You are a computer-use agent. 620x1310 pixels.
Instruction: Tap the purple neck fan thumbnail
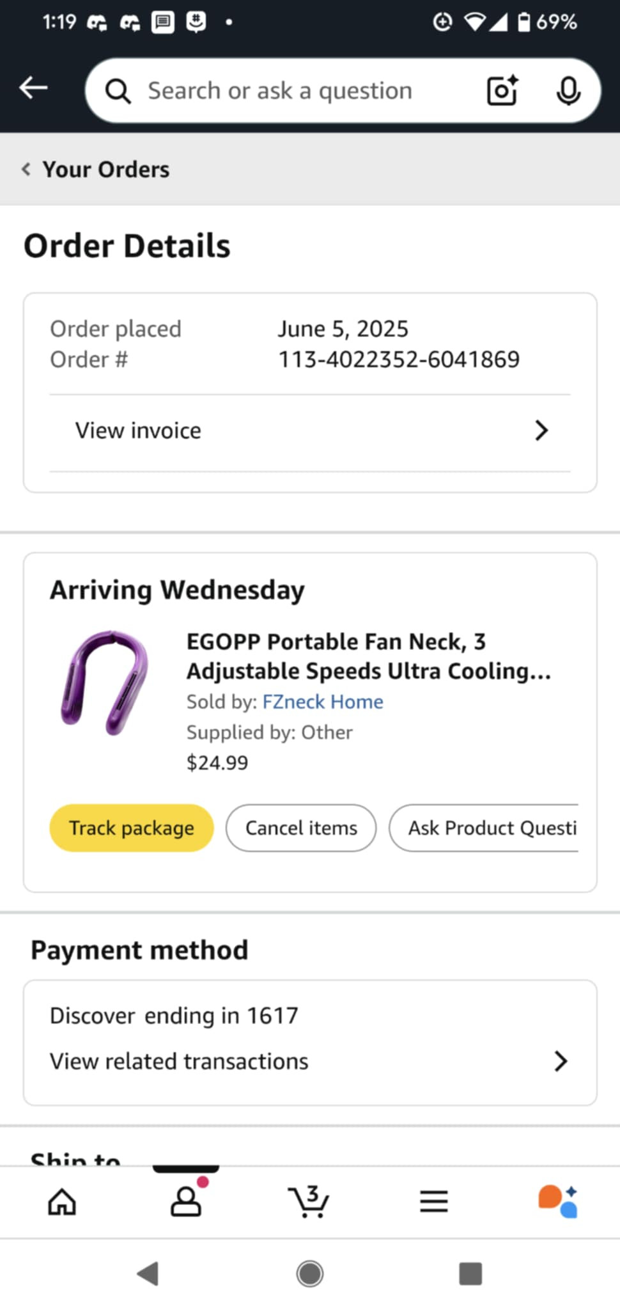(x=106, y=682)
